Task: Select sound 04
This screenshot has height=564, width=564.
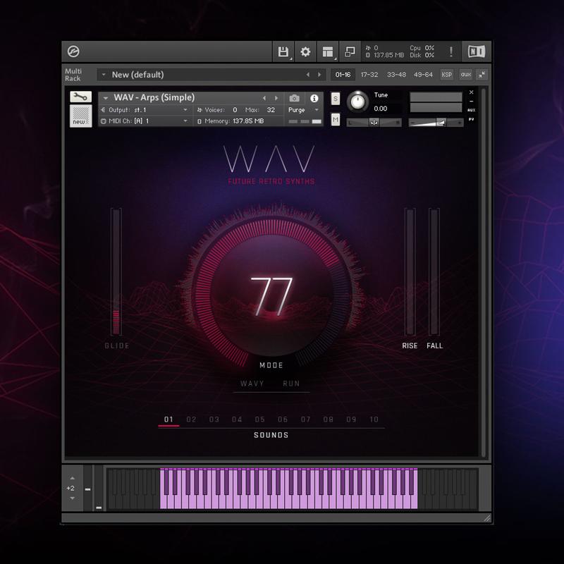Action: (x=237, y=419)
